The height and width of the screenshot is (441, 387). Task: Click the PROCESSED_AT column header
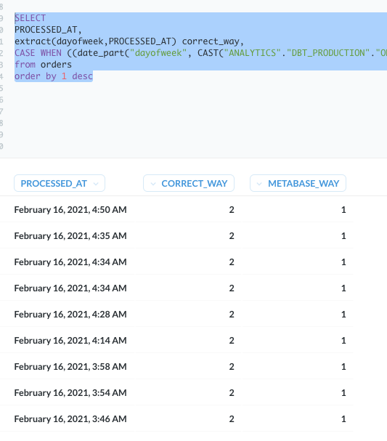60,183
